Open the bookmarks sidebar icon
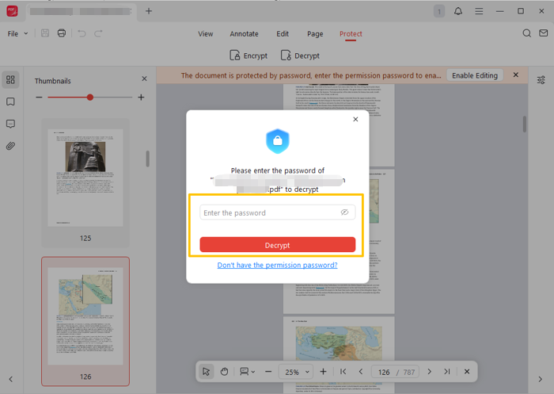 [10, 102]
